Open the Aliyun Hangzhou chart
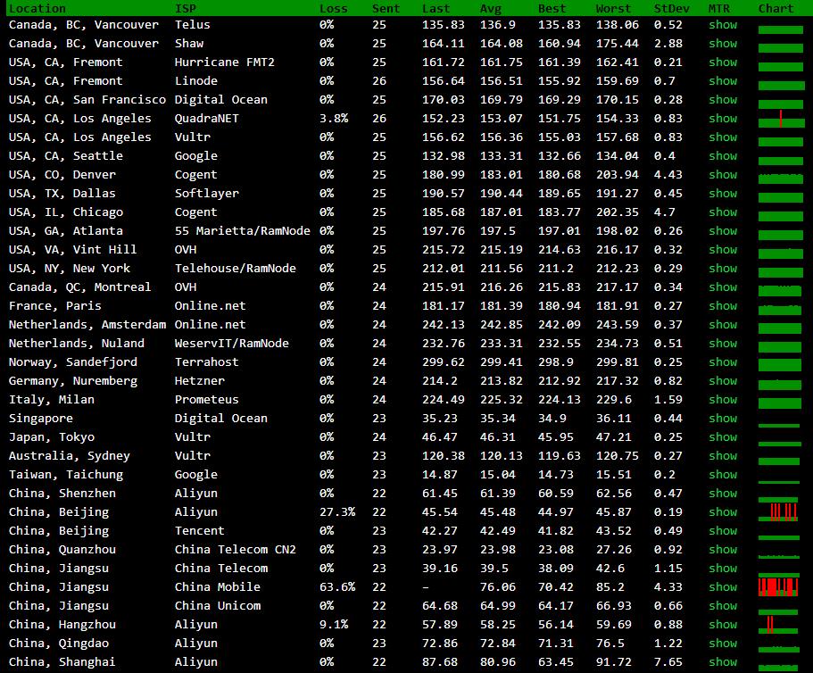The height and width of the screenshot is (673, 813). click(779, 624)
